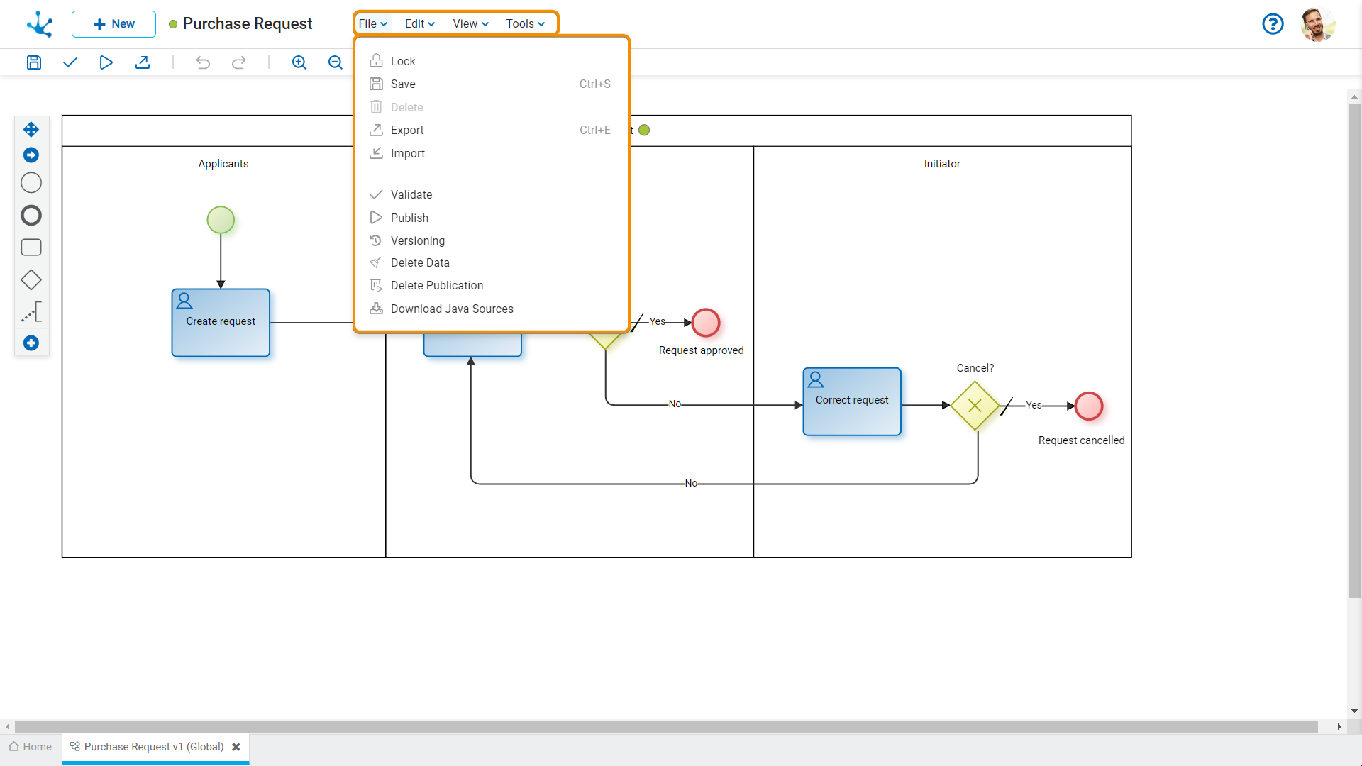Screen dimensions: 1362x766
Task: Click the Validate menu item
Action: pos(411,194)
